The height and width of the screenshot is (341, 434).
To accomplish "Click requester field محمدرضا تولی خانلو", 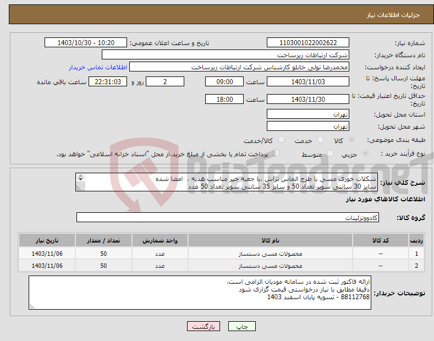I will pos(239,67).
